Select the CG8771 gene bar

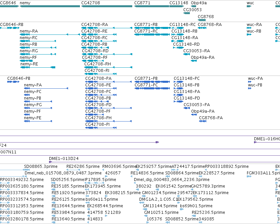coord(152,6)
